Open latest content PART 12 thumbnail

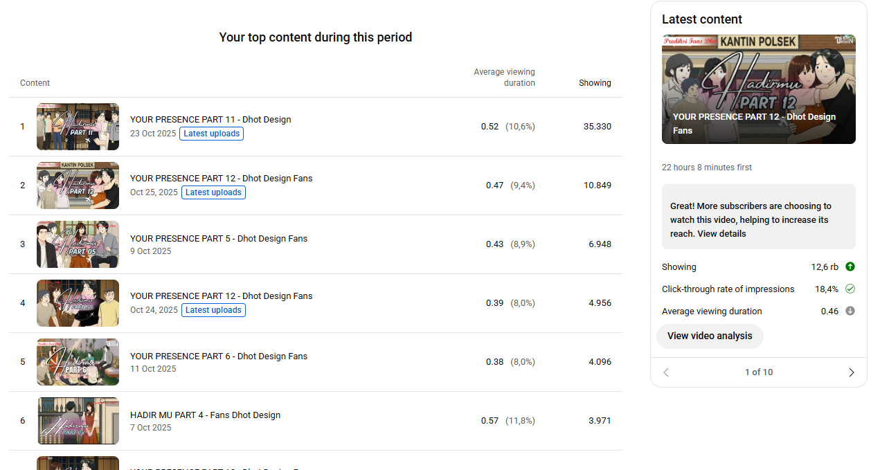click(758, 89)
